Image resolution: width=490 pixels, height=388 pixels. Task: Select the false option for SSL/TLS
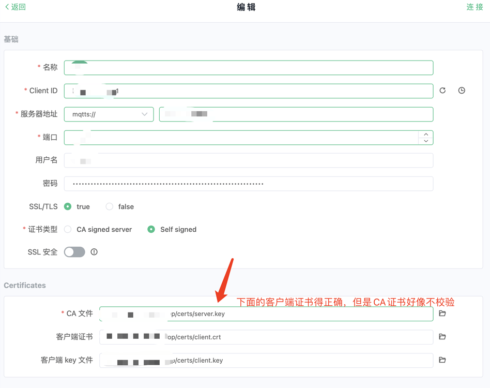point(109,206)
